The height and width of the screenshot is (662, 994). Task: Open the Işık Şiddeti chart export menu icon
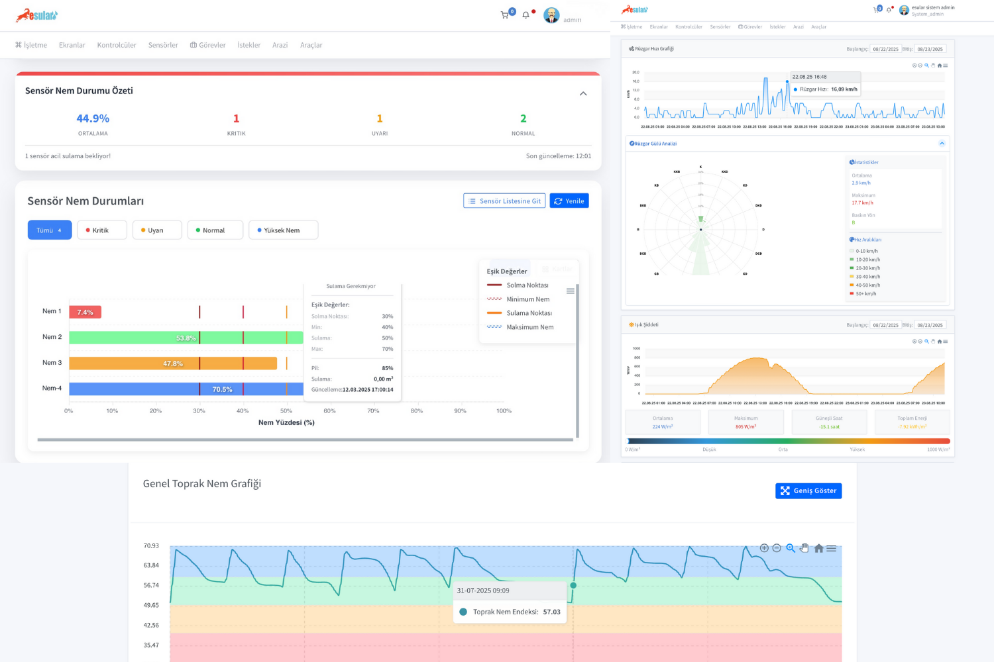click(946, 342)
